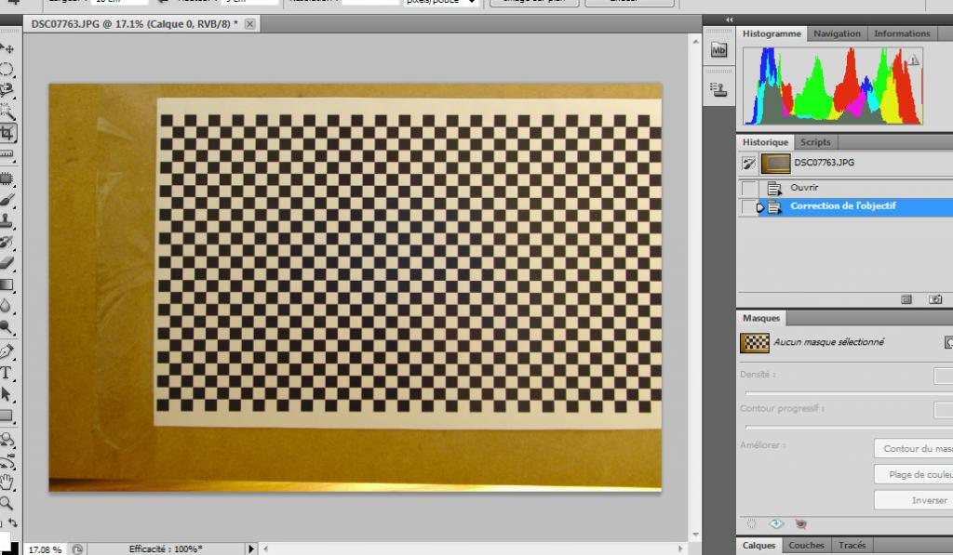953x555 pixels.
Task: Select the Clone Stamp tool
Action: (7, 220)
